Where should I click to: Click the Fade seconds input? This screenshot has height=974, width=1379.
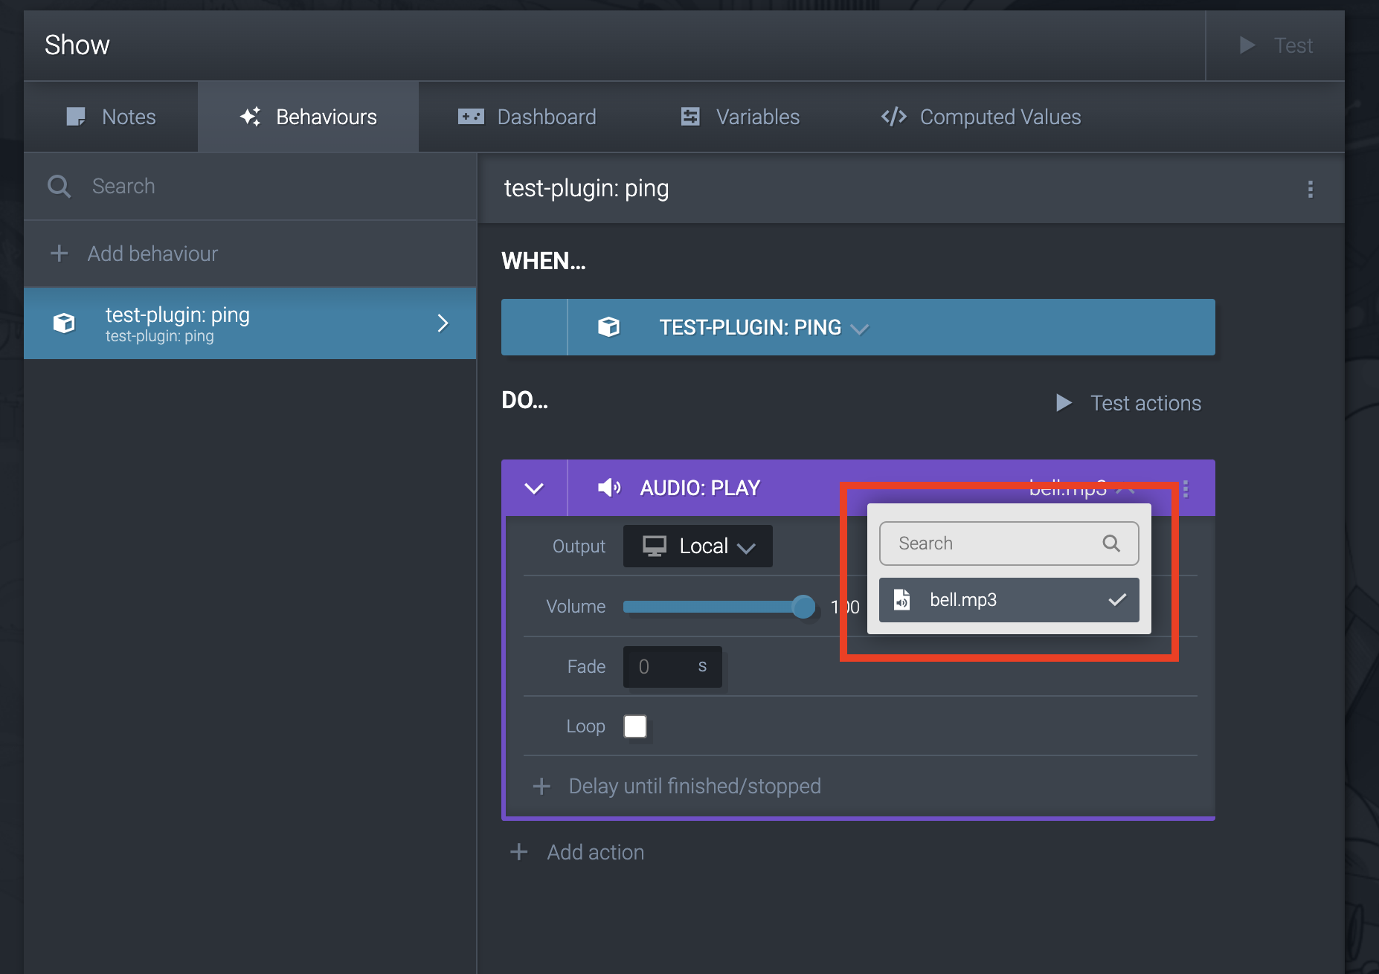672,667
